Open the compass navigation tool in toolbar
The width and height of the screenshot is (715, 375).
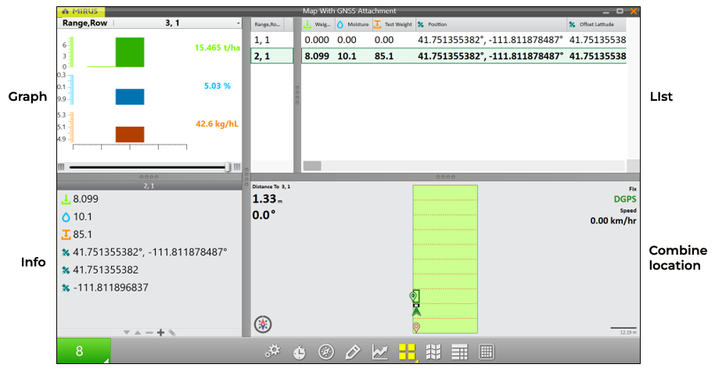click(x=326, y=352)
